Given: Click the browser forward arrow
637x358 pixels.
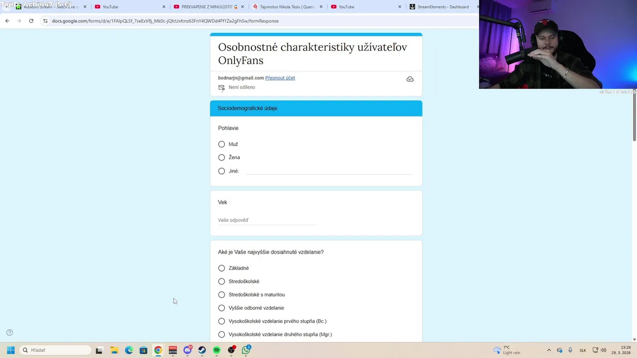Looking at the screenshot, I should coord(19,21).
